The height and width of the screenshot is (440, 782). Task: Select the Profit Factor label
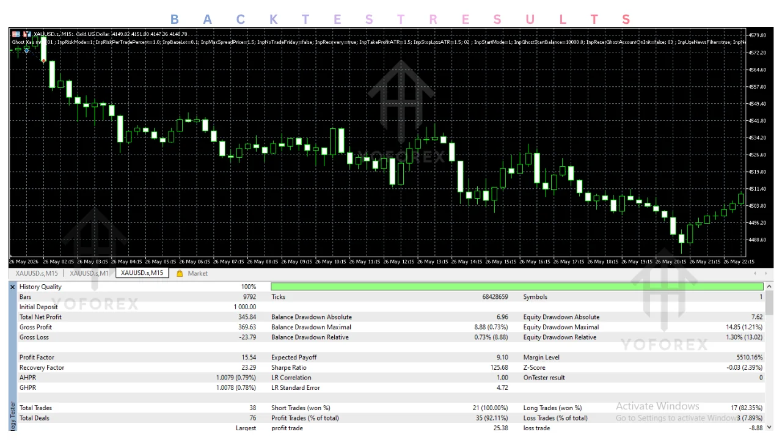(x=37, y=358)
